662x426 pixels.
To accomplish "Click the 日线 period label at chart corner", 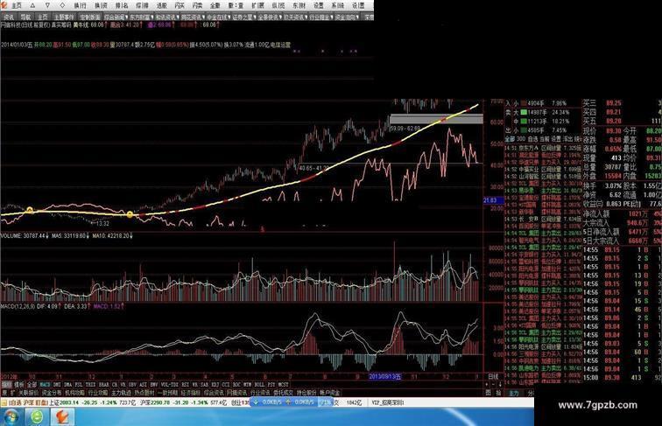I will tap(493, 376).
